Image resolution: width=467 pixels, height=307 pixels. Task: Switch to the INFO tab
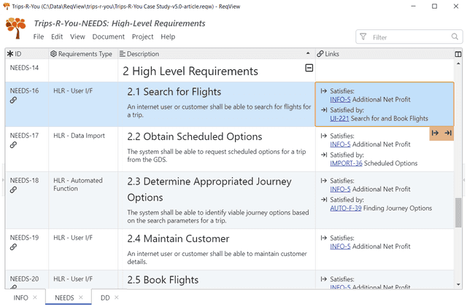click(x=20, y=298)
